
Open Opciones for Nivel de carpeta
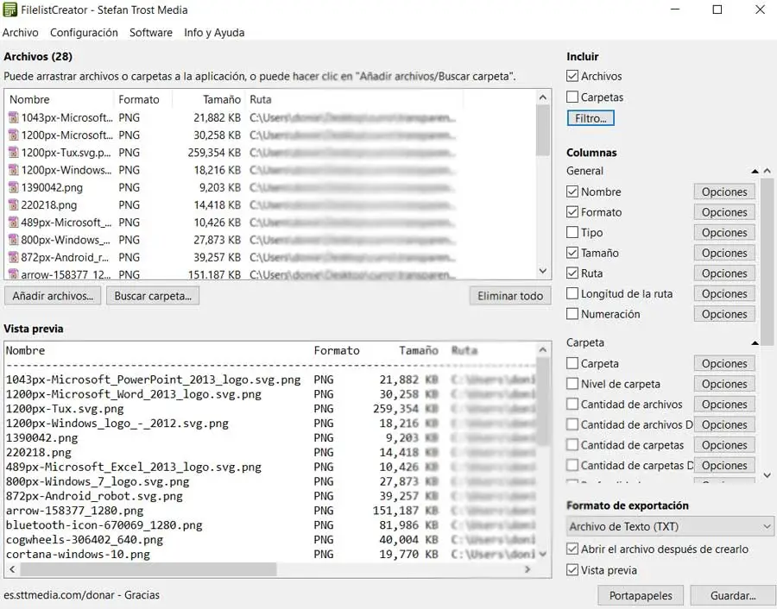click(724, 384)
